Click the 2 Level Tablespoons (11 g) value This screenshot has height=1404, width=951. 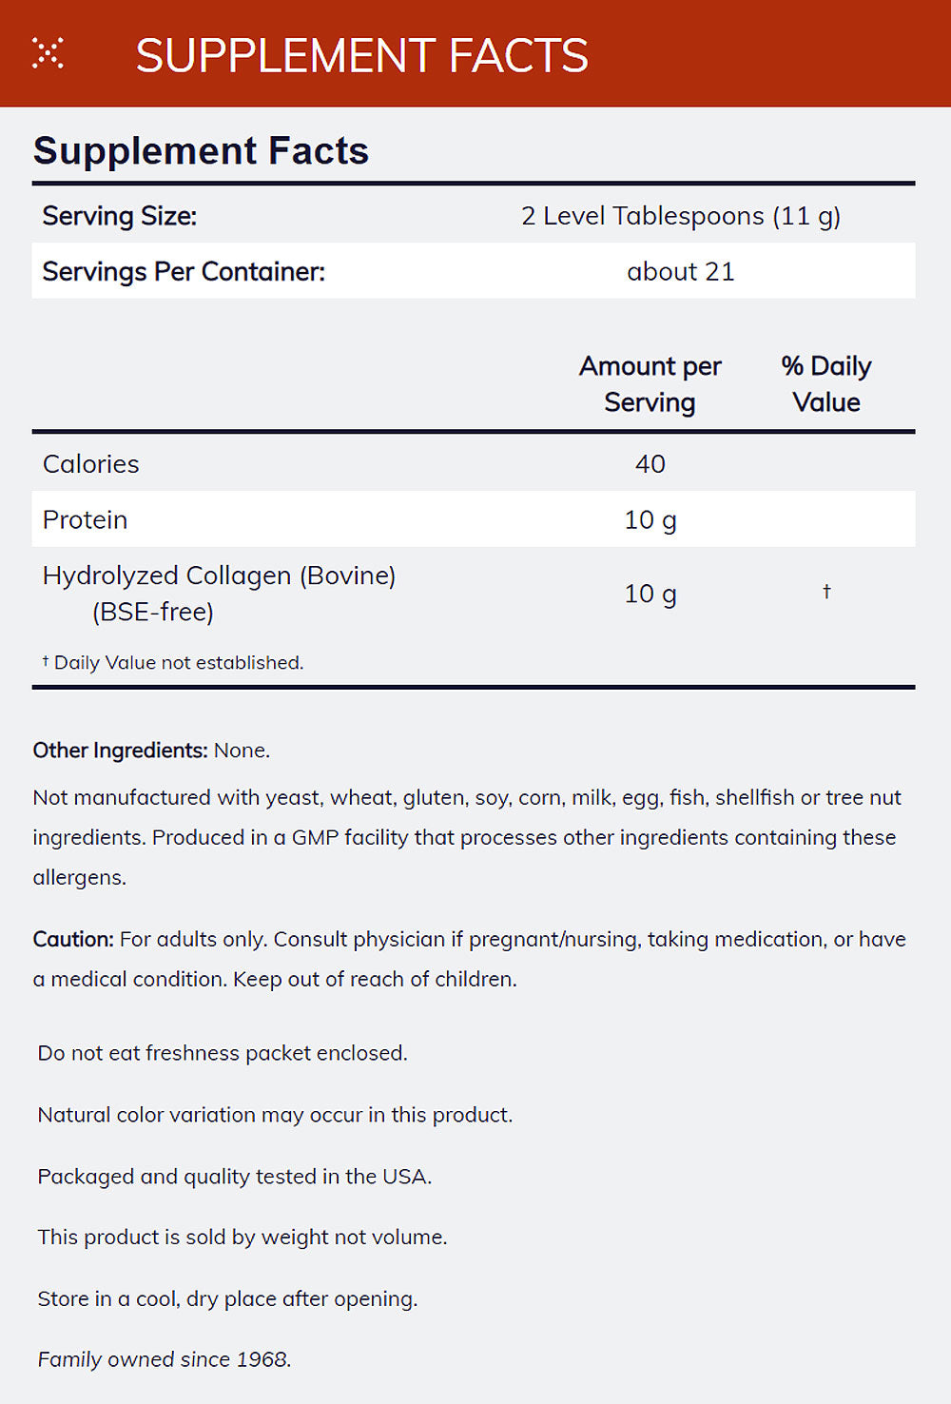click(680, 216)
